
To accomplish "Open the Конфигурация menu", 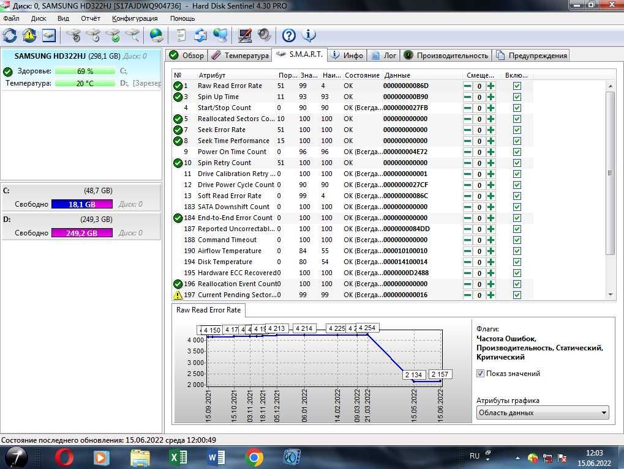I will point(135,18).
